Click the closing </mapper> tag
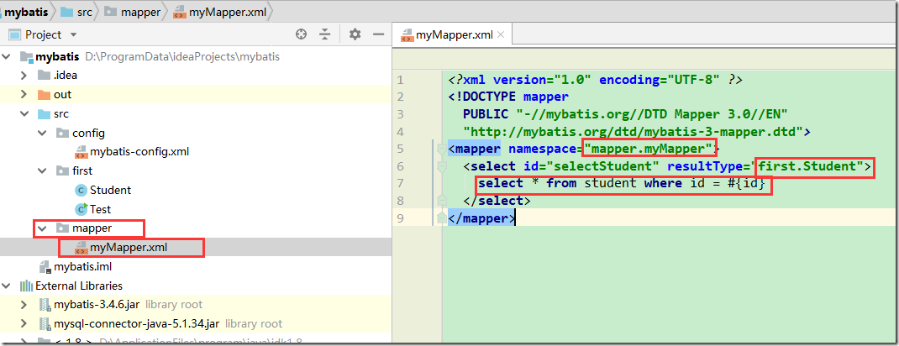The image size is (899, 346). (x=481, y=218)
